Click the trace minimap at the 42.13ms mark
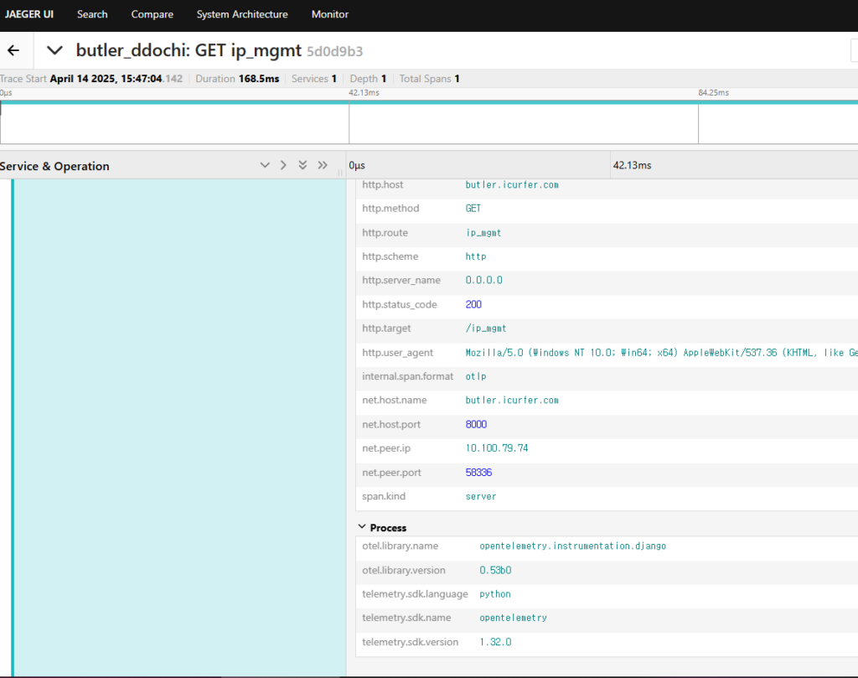This screenshot has width=858, height=678. tap(349, 123)
